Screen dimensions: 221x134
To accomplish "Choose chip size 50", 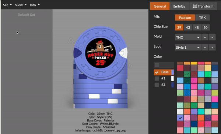I will 206,27.
